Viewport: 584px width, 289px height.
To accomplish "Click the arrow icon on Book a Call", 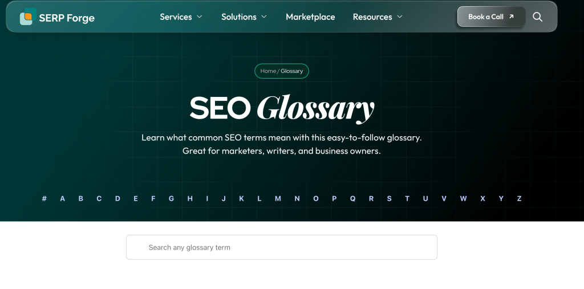I will 512,17.
